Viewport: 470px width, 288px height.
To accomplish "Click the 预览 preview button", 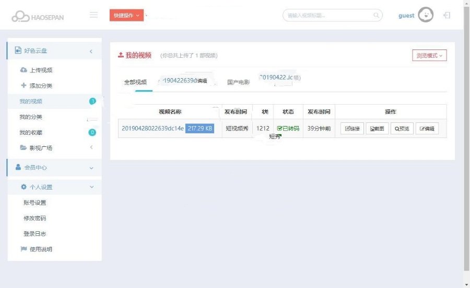I will coord(402,129).
